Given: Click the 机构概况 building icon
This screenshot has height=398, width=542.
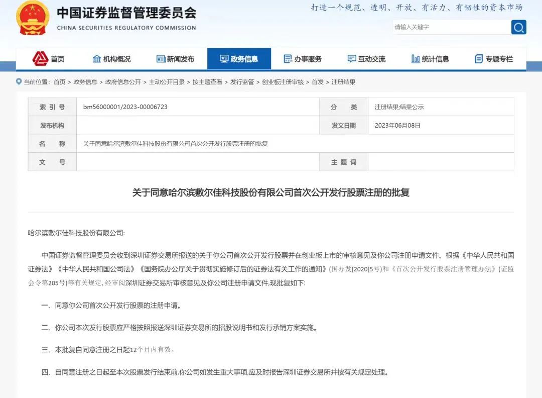Looking at the screenshot, I should 96,58.
